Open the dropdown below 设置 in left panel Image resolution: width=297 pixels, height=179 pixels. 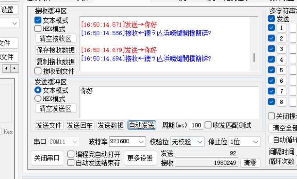pos(10,23)
